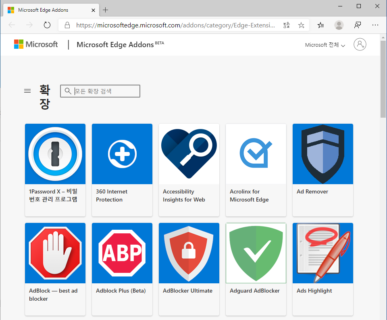Click the search magnifier icon
The height and width of the screenshot is (320, 387).
[x=68, y=91]
